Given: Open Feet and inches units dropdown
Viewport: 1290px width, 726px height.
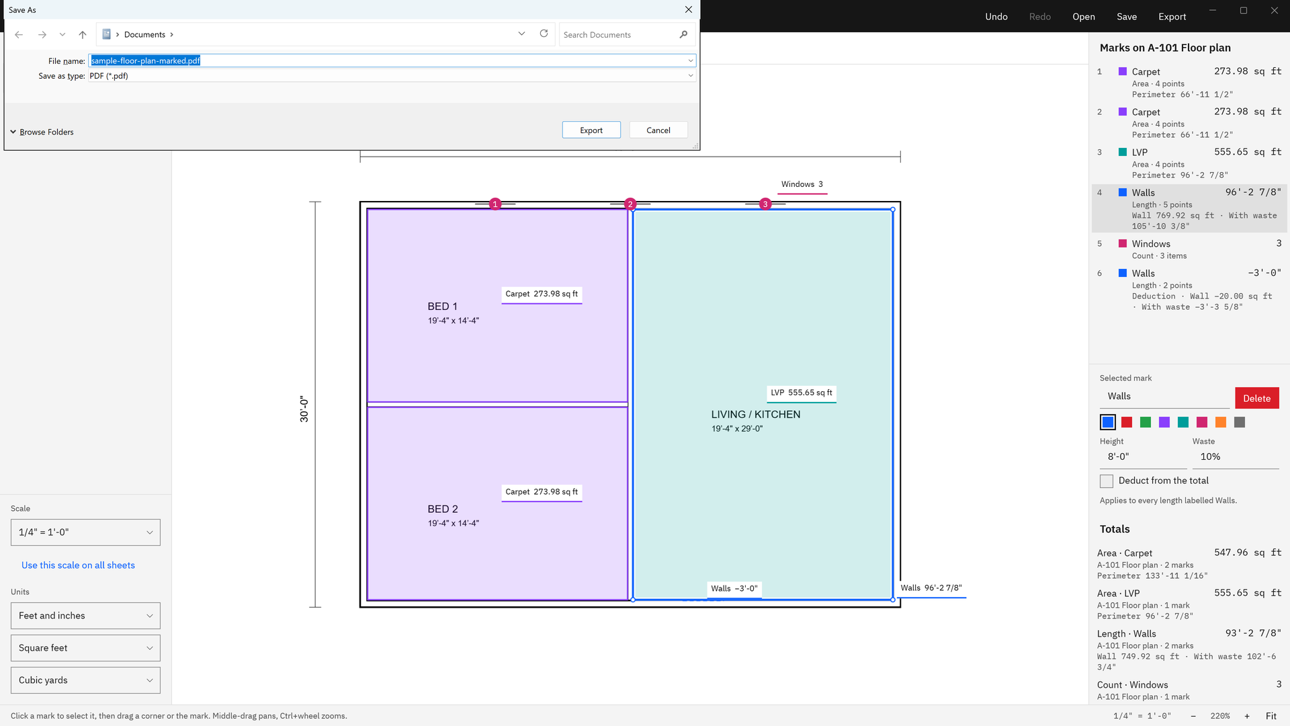Looking at the screenshot, I should (85, 616).
